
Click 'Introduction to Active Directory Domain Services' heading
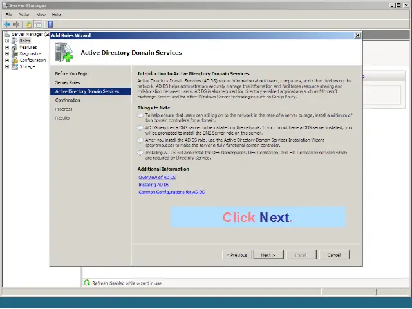click(193, 74)
